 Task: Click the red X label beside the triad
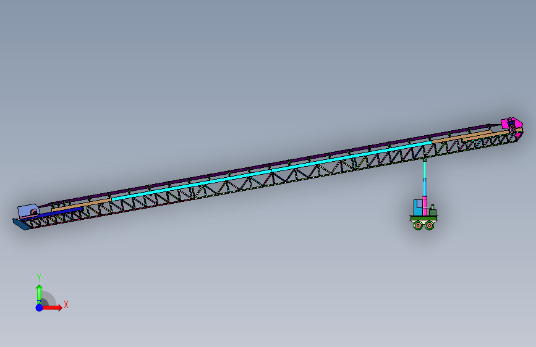[66, 304]
